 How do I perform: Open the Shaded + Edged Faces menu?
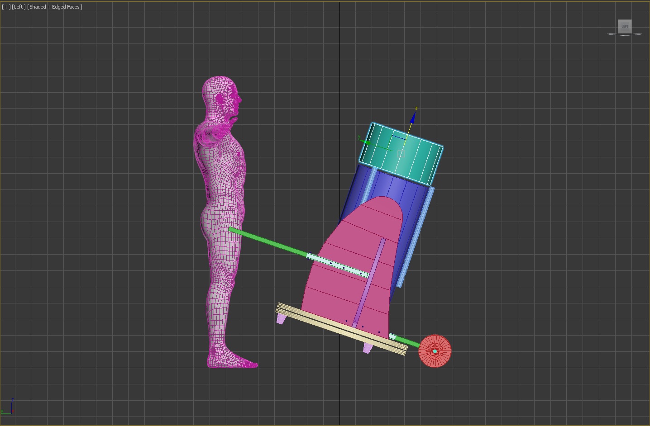tap(55, 7)
